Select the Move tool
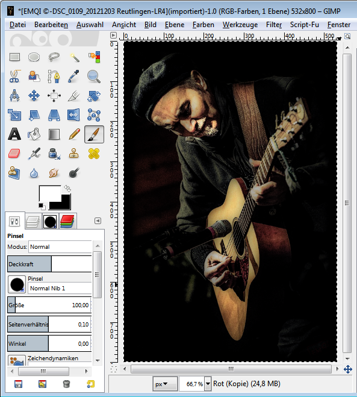Viewport: 357px width, 397px height. [34, 96]
